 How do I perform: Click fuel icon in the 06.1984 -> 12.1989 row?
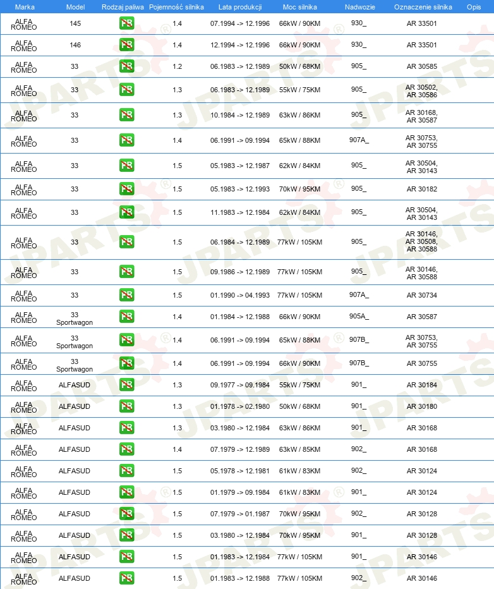[x=127, y=242]
